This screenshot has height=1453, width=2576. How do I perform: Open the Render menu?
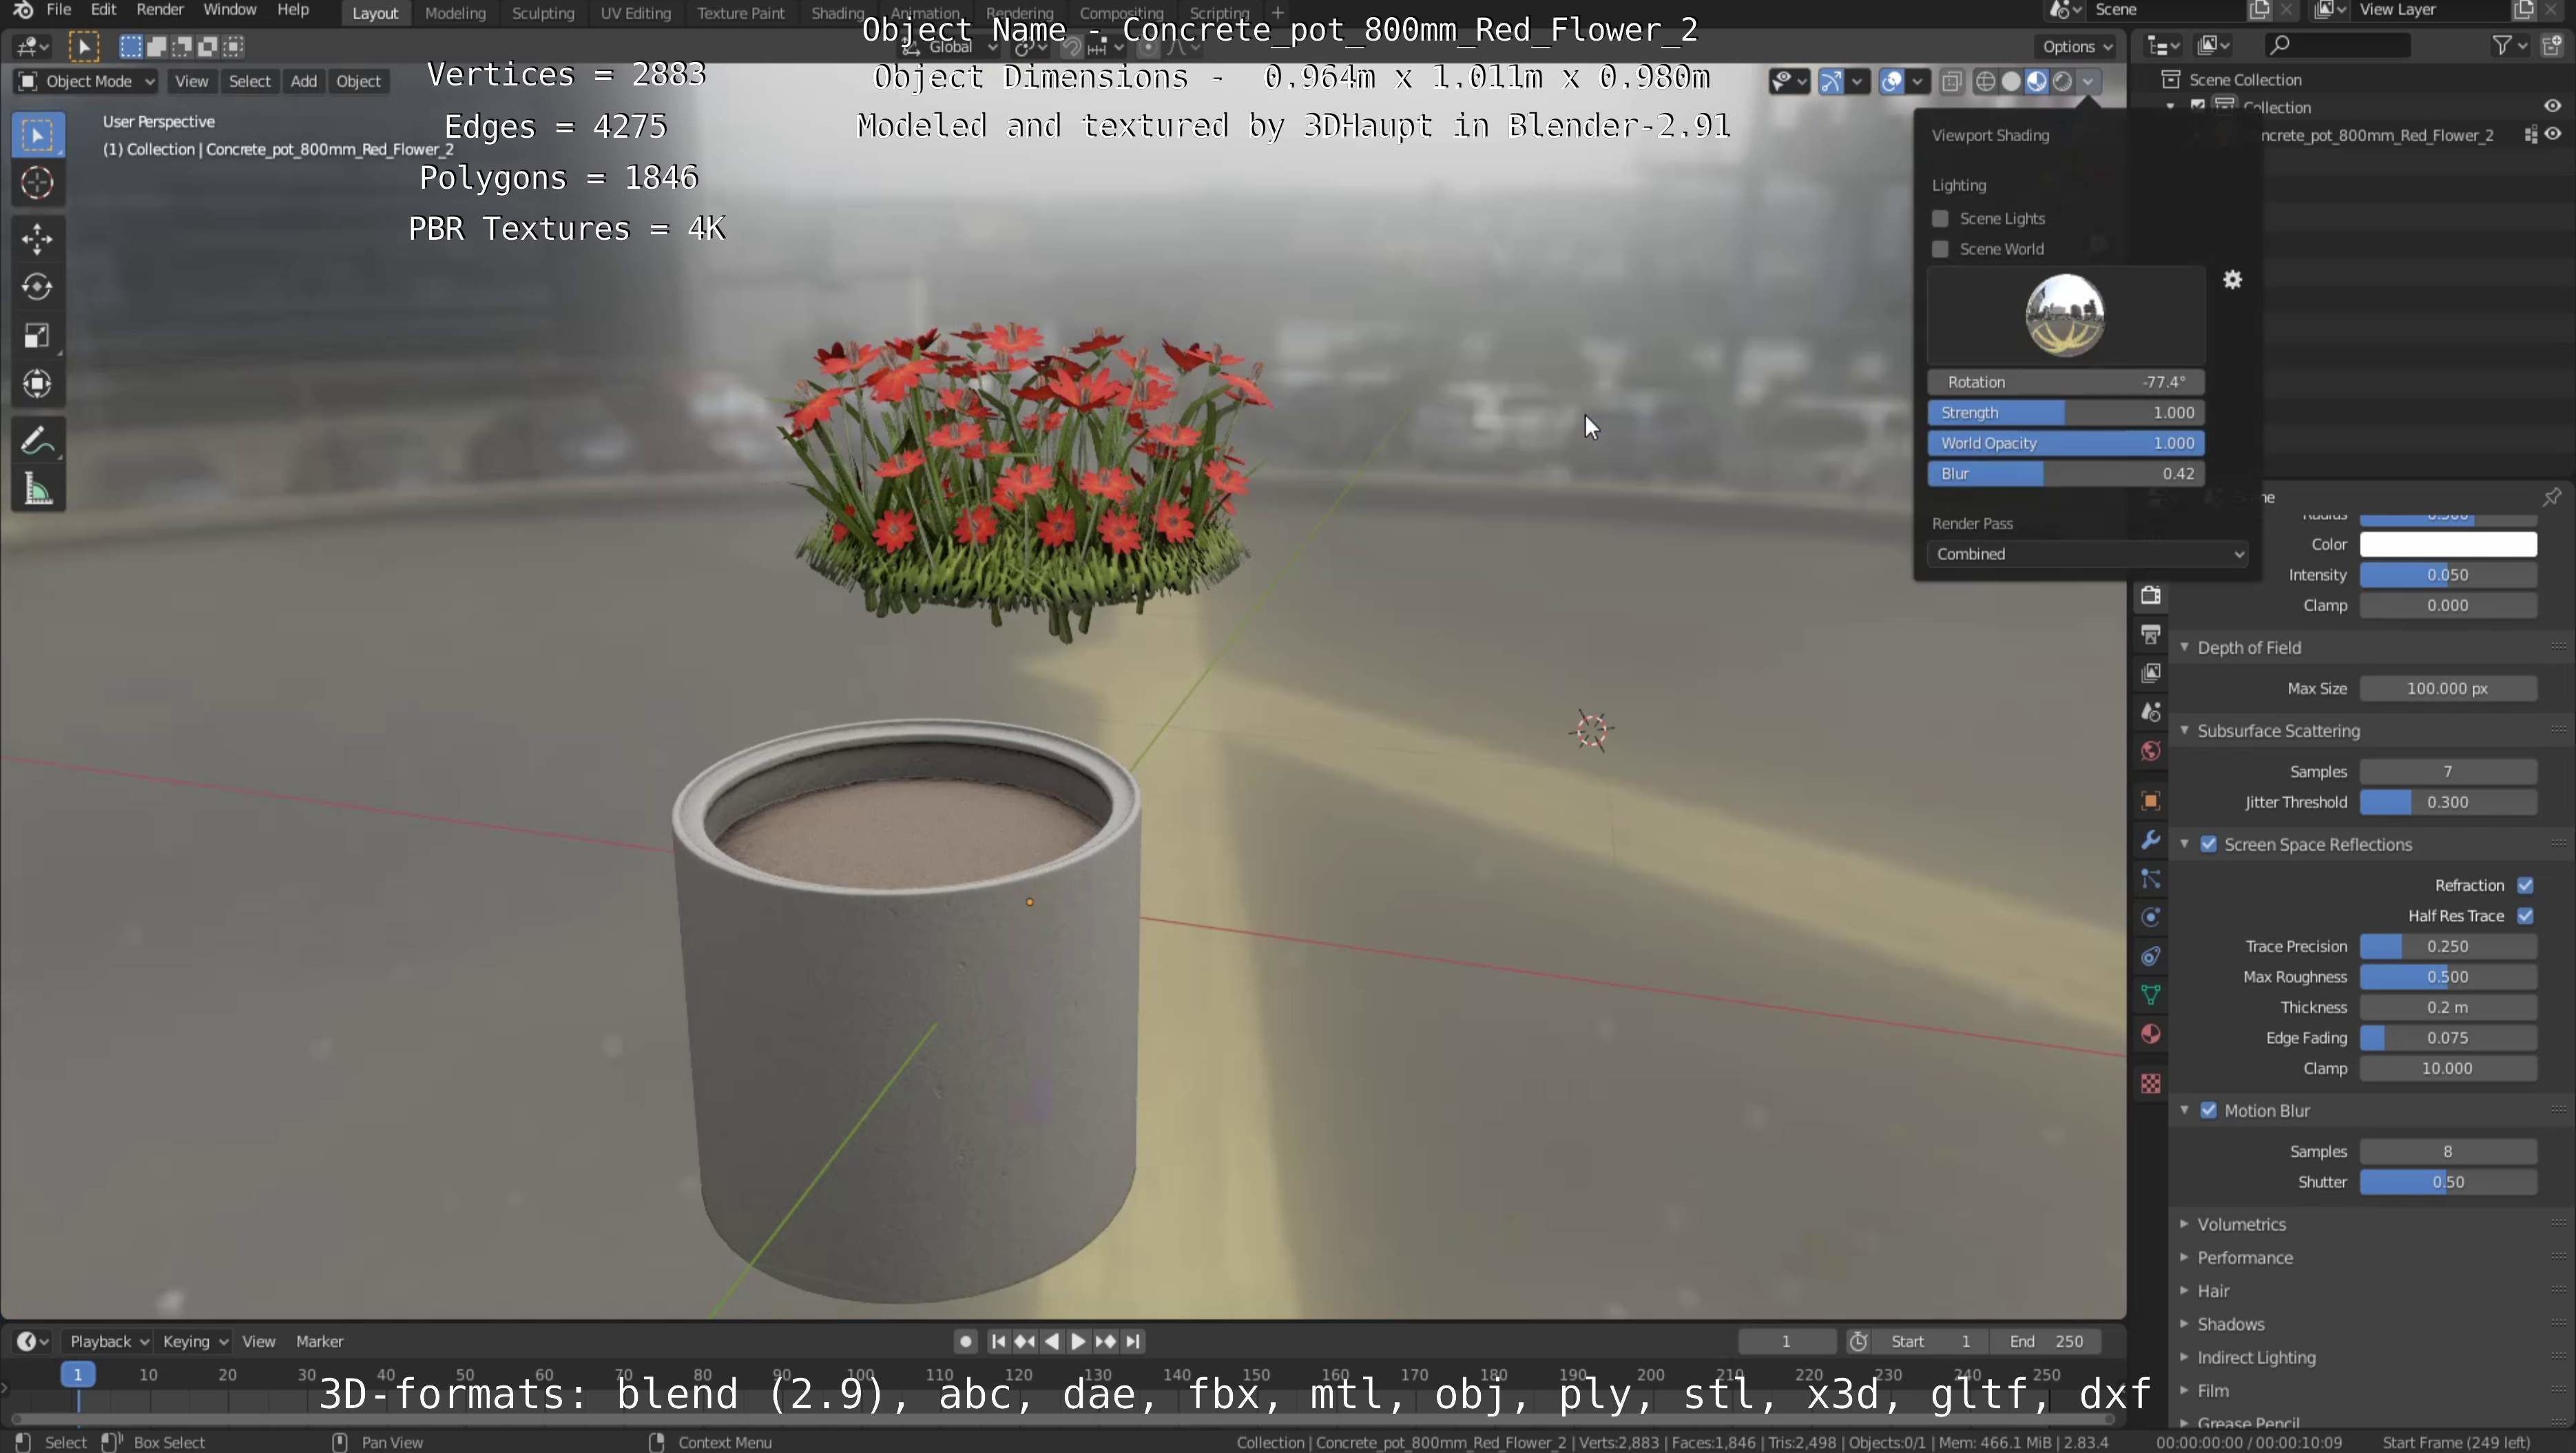coord(159,10)
